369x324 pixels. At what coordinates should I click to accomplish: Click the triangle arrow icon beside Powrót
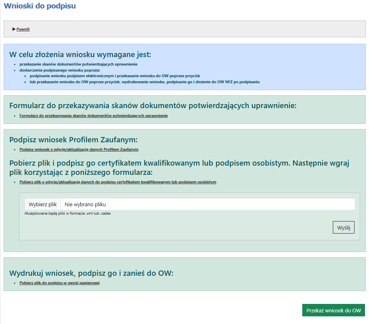point(14,29)
